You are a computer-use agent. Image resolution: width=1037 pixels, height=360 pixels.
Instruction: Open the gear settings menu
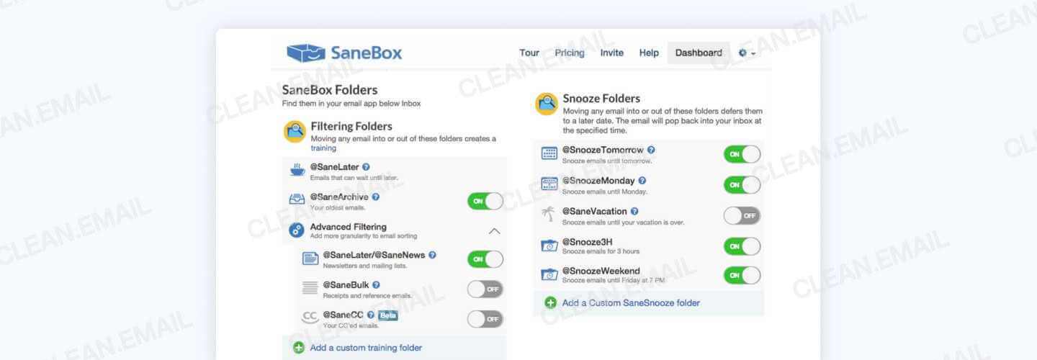(x=747, y=53)
